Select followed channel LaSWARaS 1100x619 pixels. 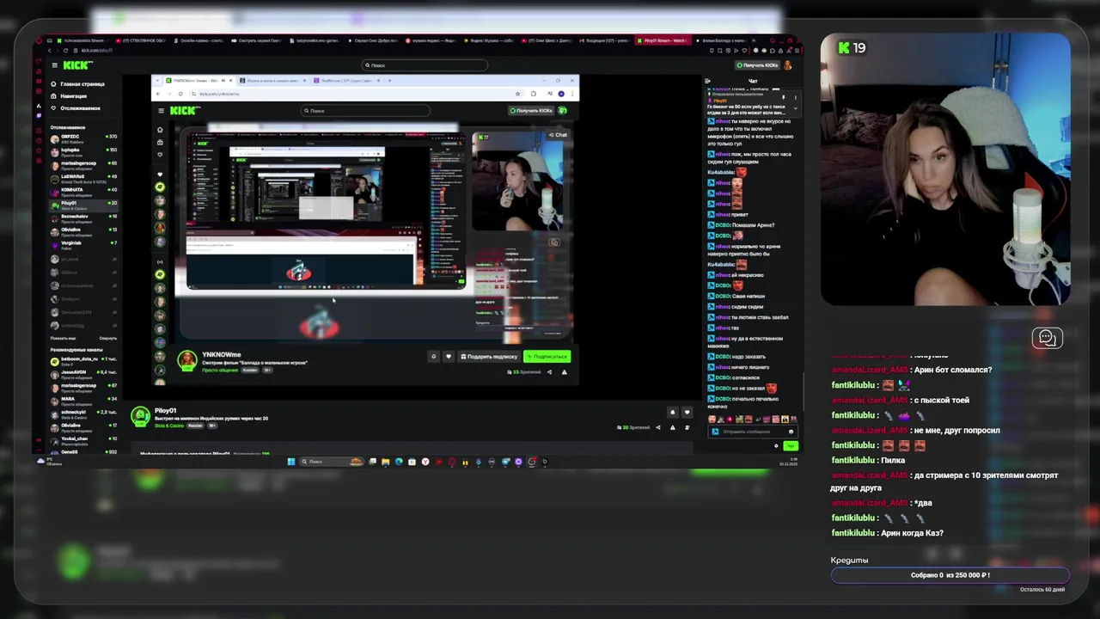click(83, 177)
